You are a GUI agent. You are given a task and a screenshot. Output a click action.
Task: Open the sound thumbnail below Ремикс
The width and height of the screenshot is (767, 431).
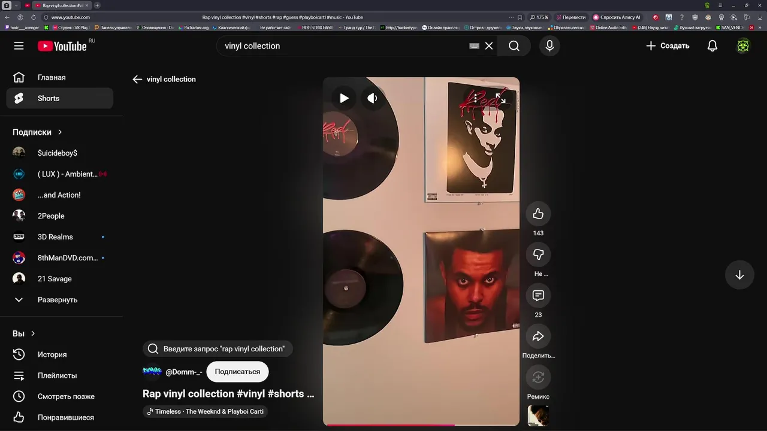pyautogui.click(x=538, y=415)
